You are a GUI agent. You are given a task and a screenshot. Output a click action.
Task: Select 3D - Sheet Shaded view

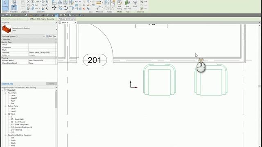click(x=18, y=122)
